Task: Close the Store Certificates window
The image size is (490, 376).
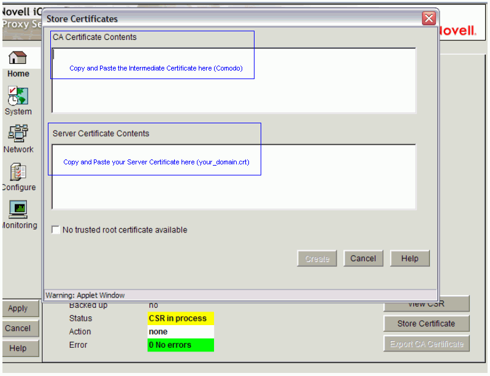Action: [x=429, y=19]
